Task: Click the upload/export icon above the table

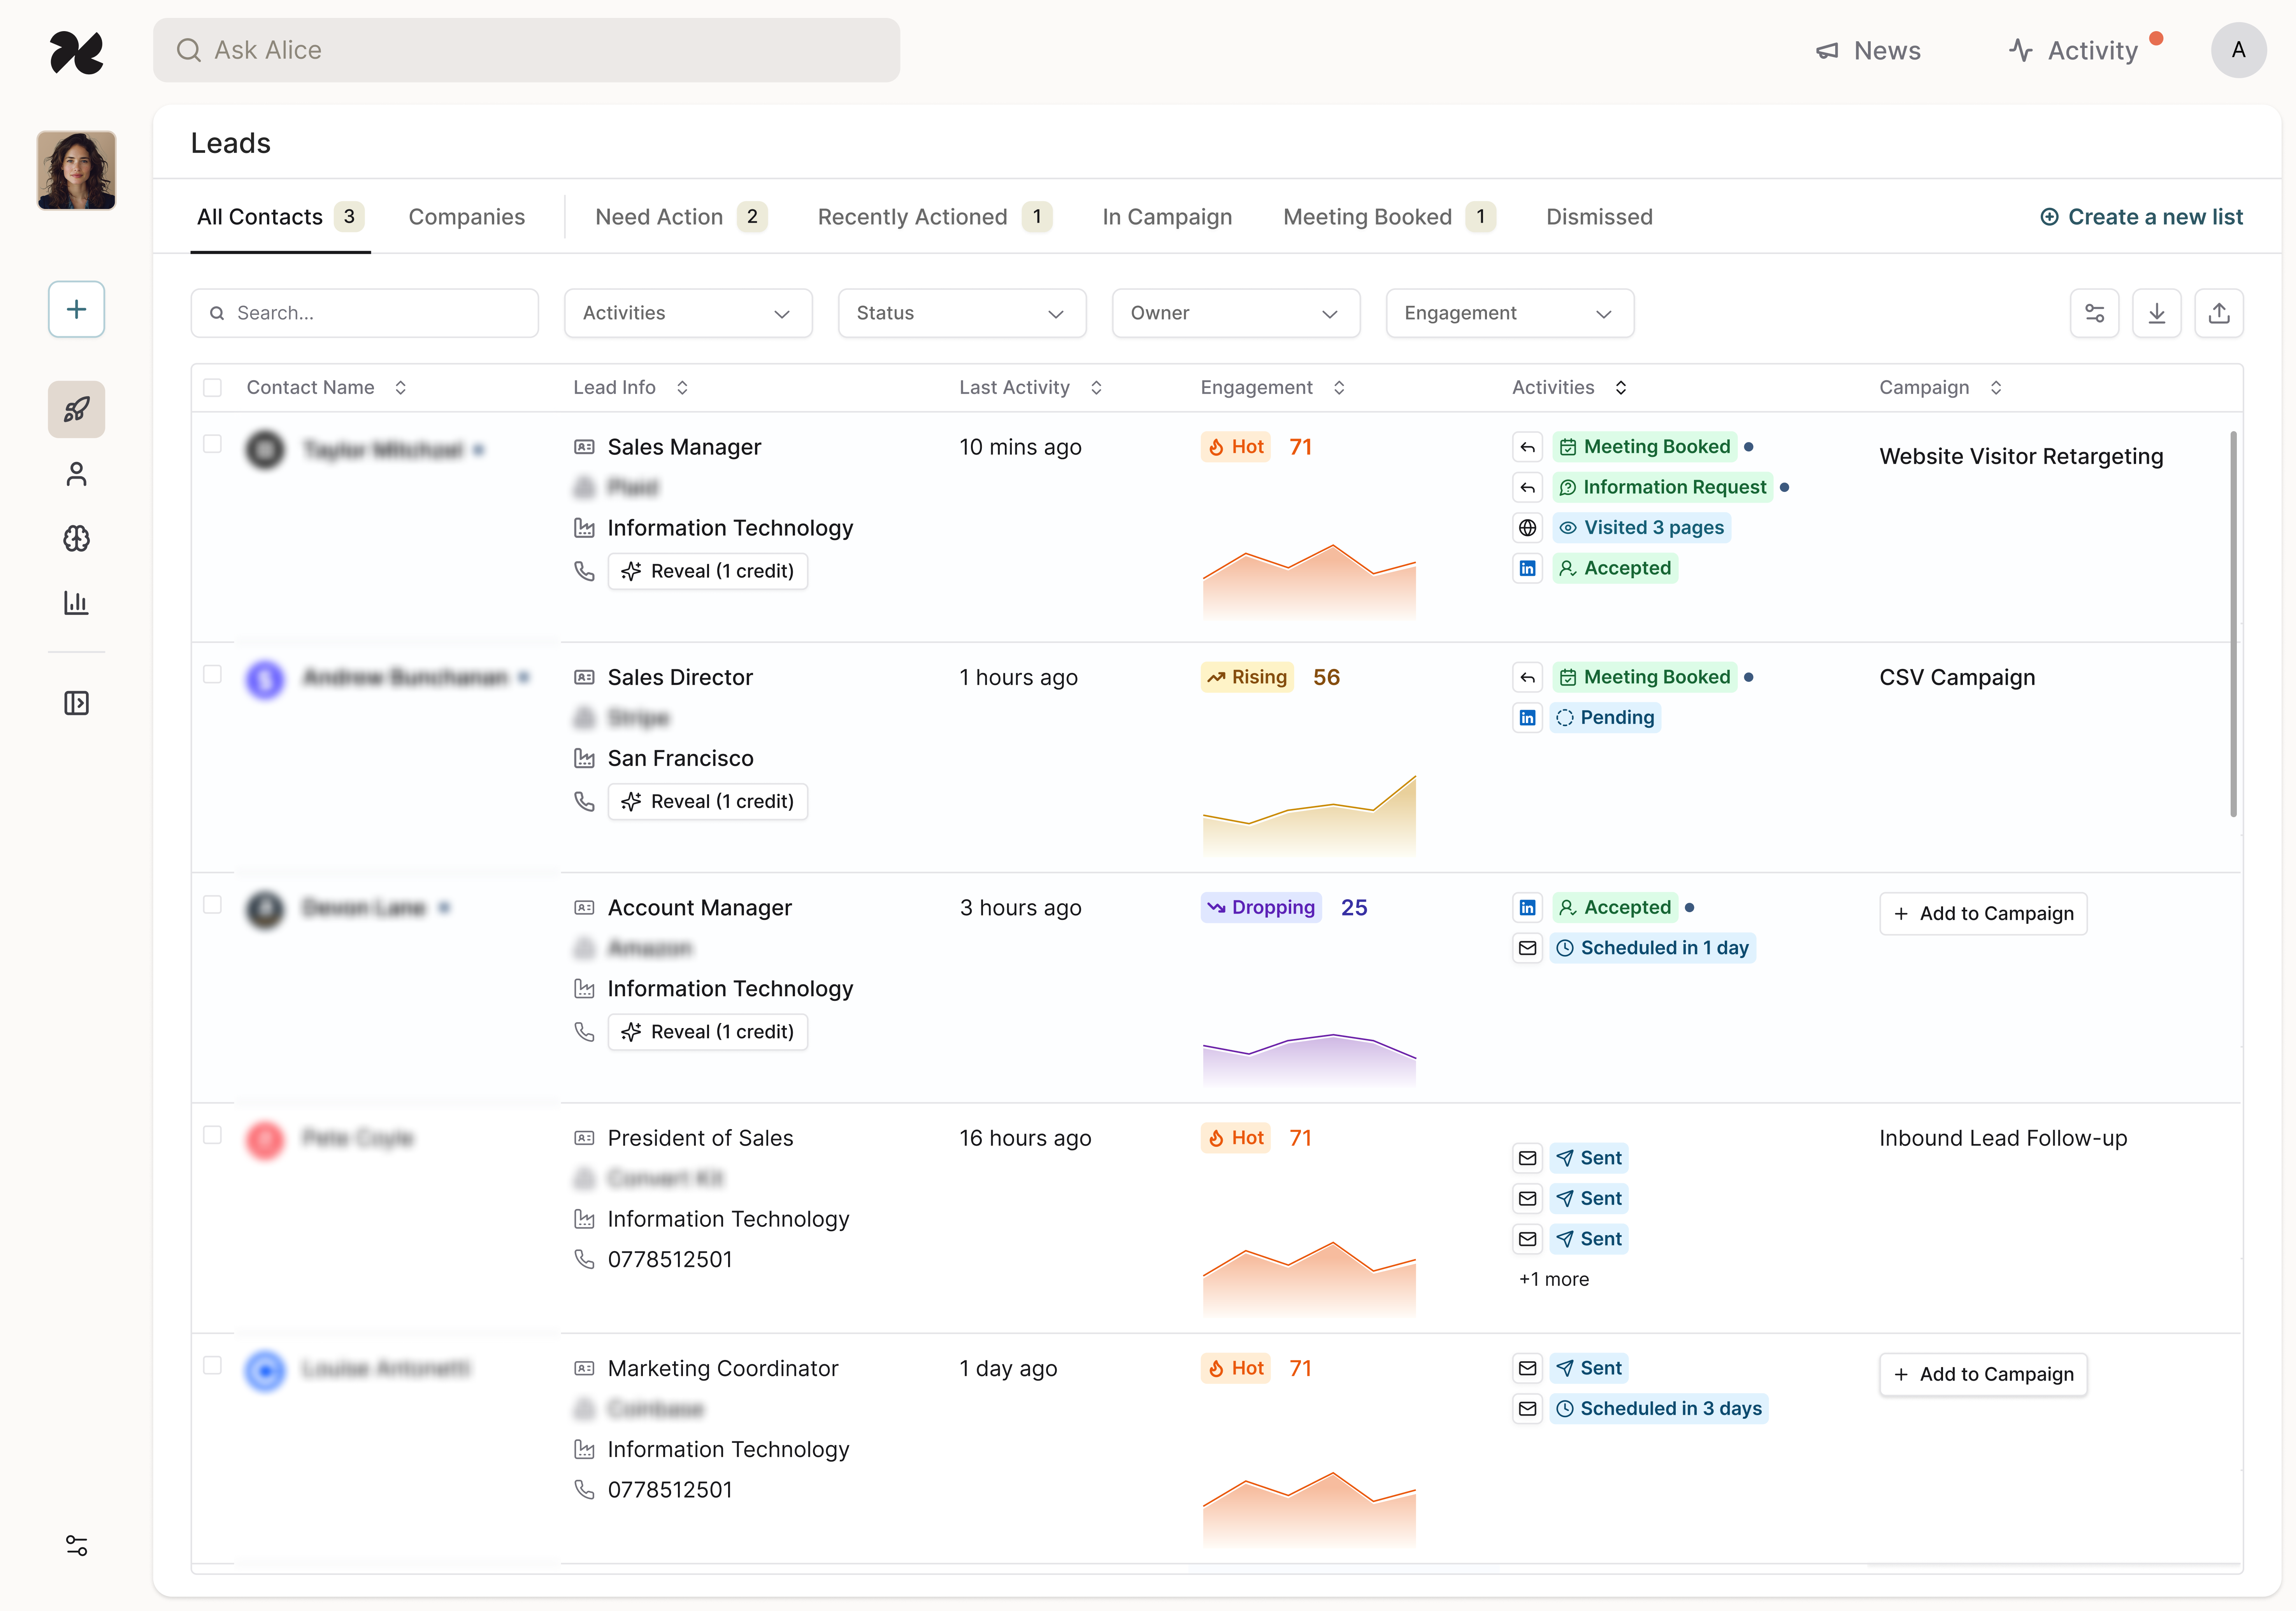Action: (2218, 313)
